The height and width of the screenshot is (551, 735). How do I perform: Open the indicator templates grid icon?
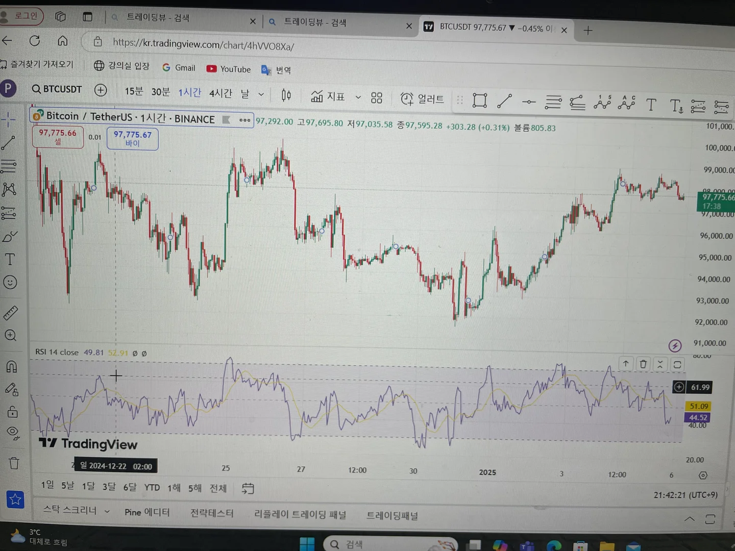[x=377, y=98]
